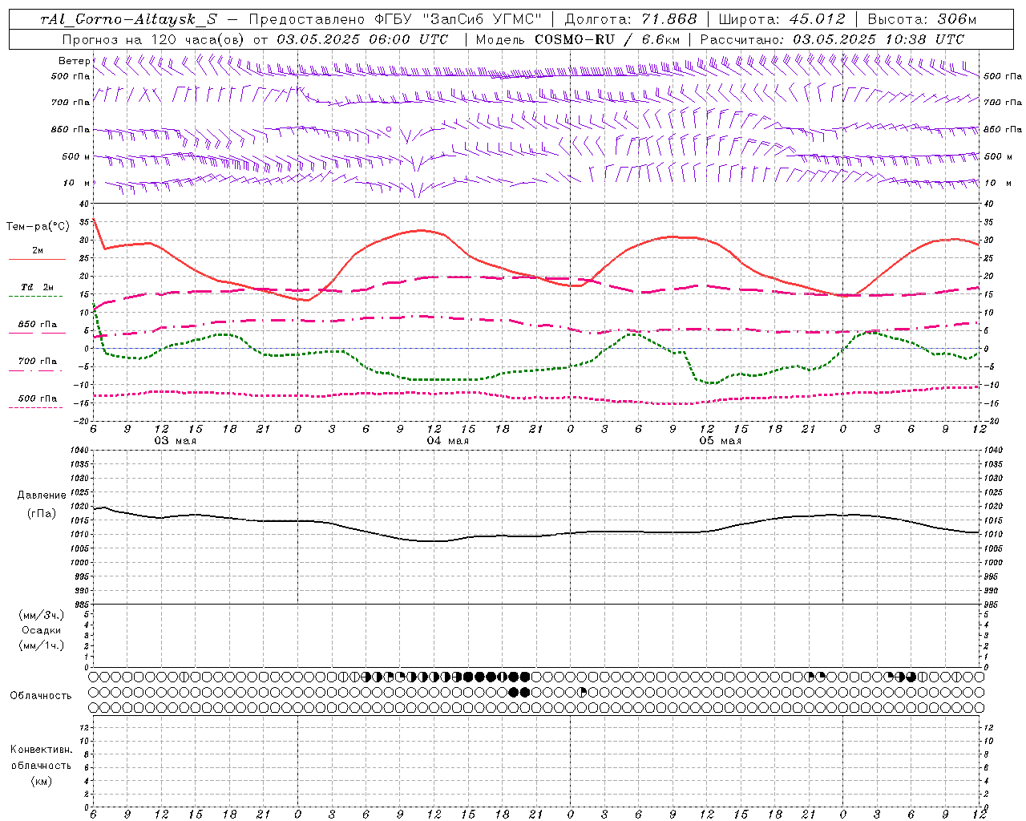The width and height of the screenshot is (1026, 821).
Task: Click the (гПа) unit label under Давление
Action: pos(42,513)
